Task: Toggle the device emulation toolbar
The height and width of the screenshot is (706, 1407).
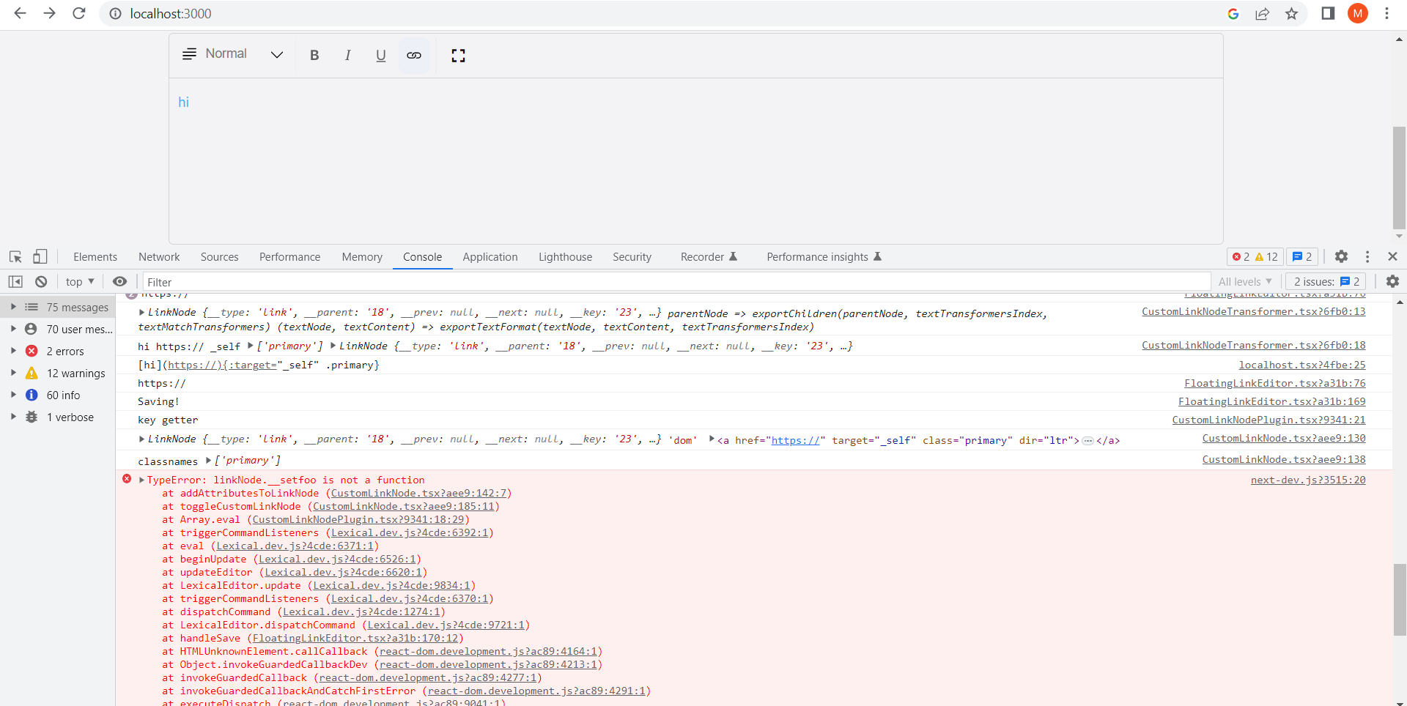Action: [40, 257]
